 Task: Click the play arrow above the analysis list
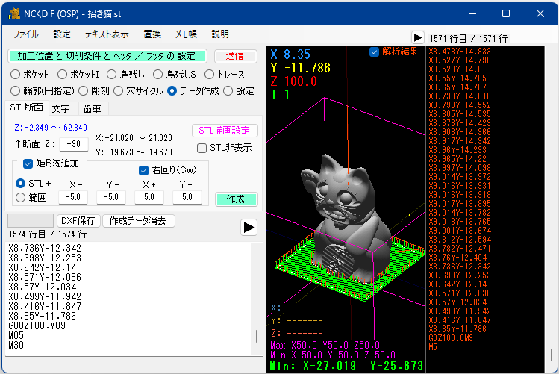click(417, 38)
